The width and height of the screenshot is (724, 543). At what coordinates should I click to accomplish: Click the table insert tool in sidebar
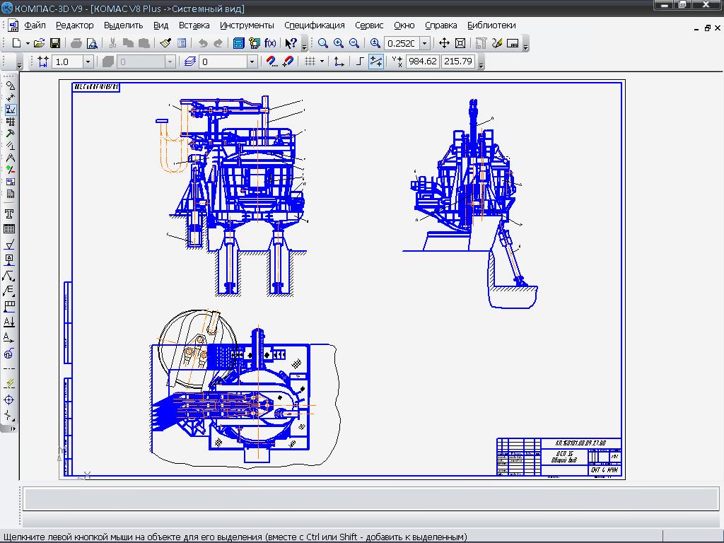[x=10, y=229]
